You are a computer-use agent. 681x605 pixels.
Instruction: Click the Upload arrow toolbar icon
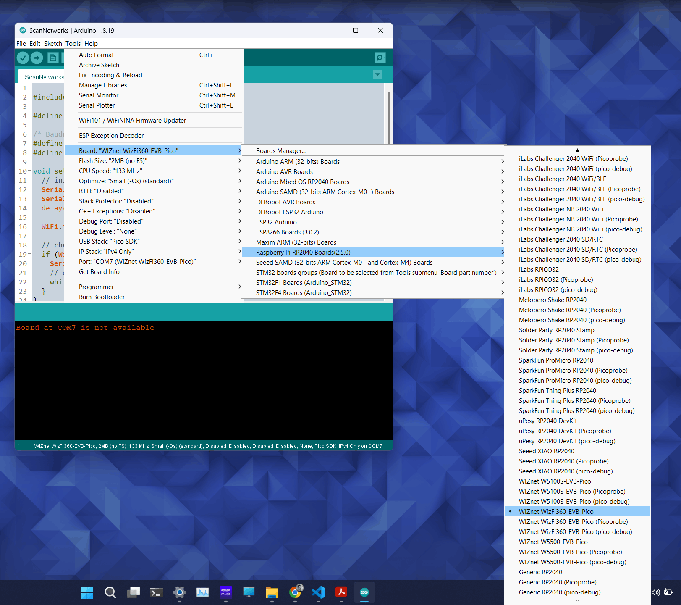click(x=37, y=58)
